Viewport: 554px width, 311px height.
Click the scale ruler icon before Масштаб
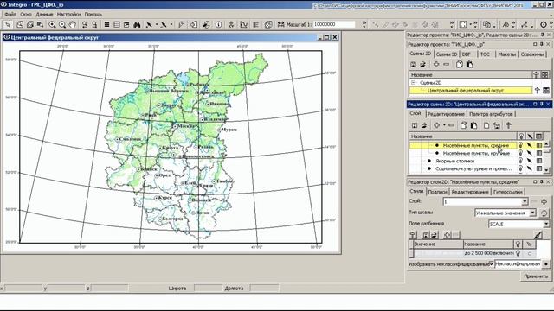tap(280, 24)
